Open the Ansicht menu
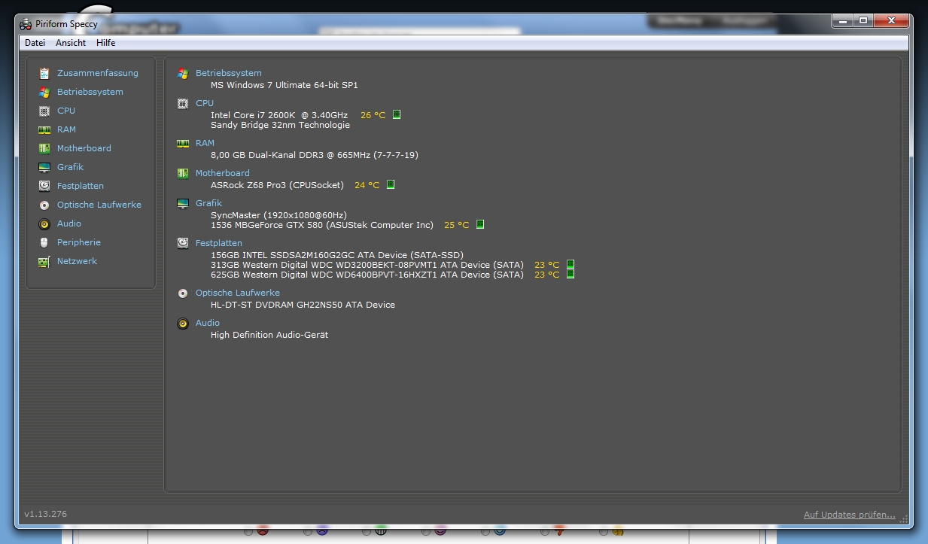Viewport: 928px width, 544px height. point(71,43)
